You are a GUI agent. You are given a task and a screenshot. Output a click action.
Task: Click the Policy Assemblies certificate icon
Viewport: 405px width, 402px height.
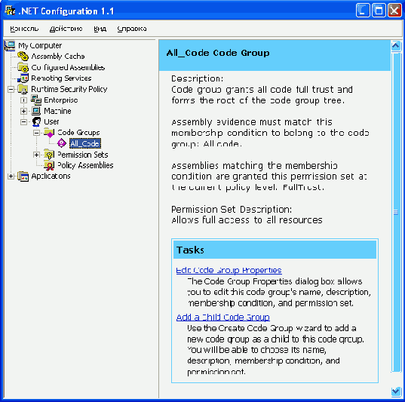coord(49,165)
